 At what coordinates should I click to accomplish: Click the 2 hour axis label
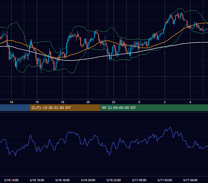[165, 102]
